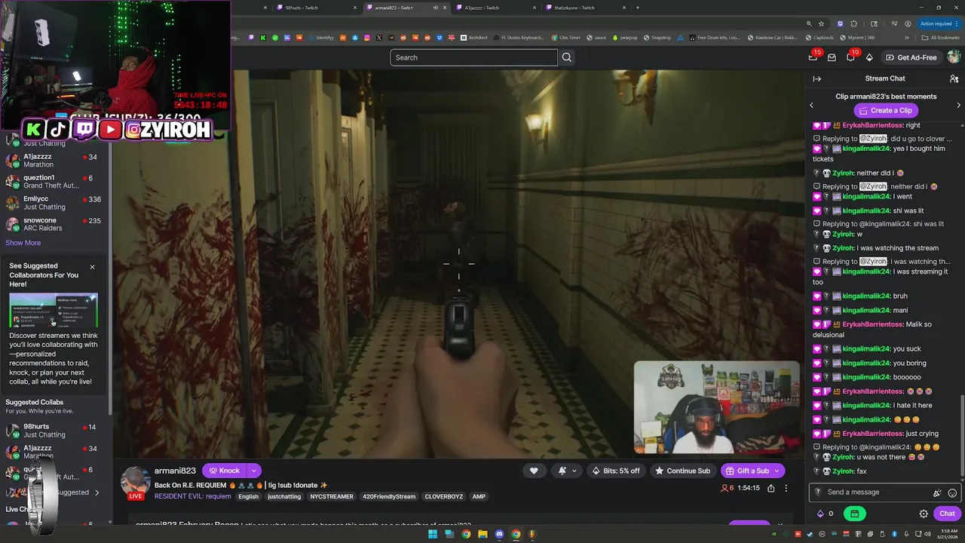Click the Windows Start button

click(433, 534)
